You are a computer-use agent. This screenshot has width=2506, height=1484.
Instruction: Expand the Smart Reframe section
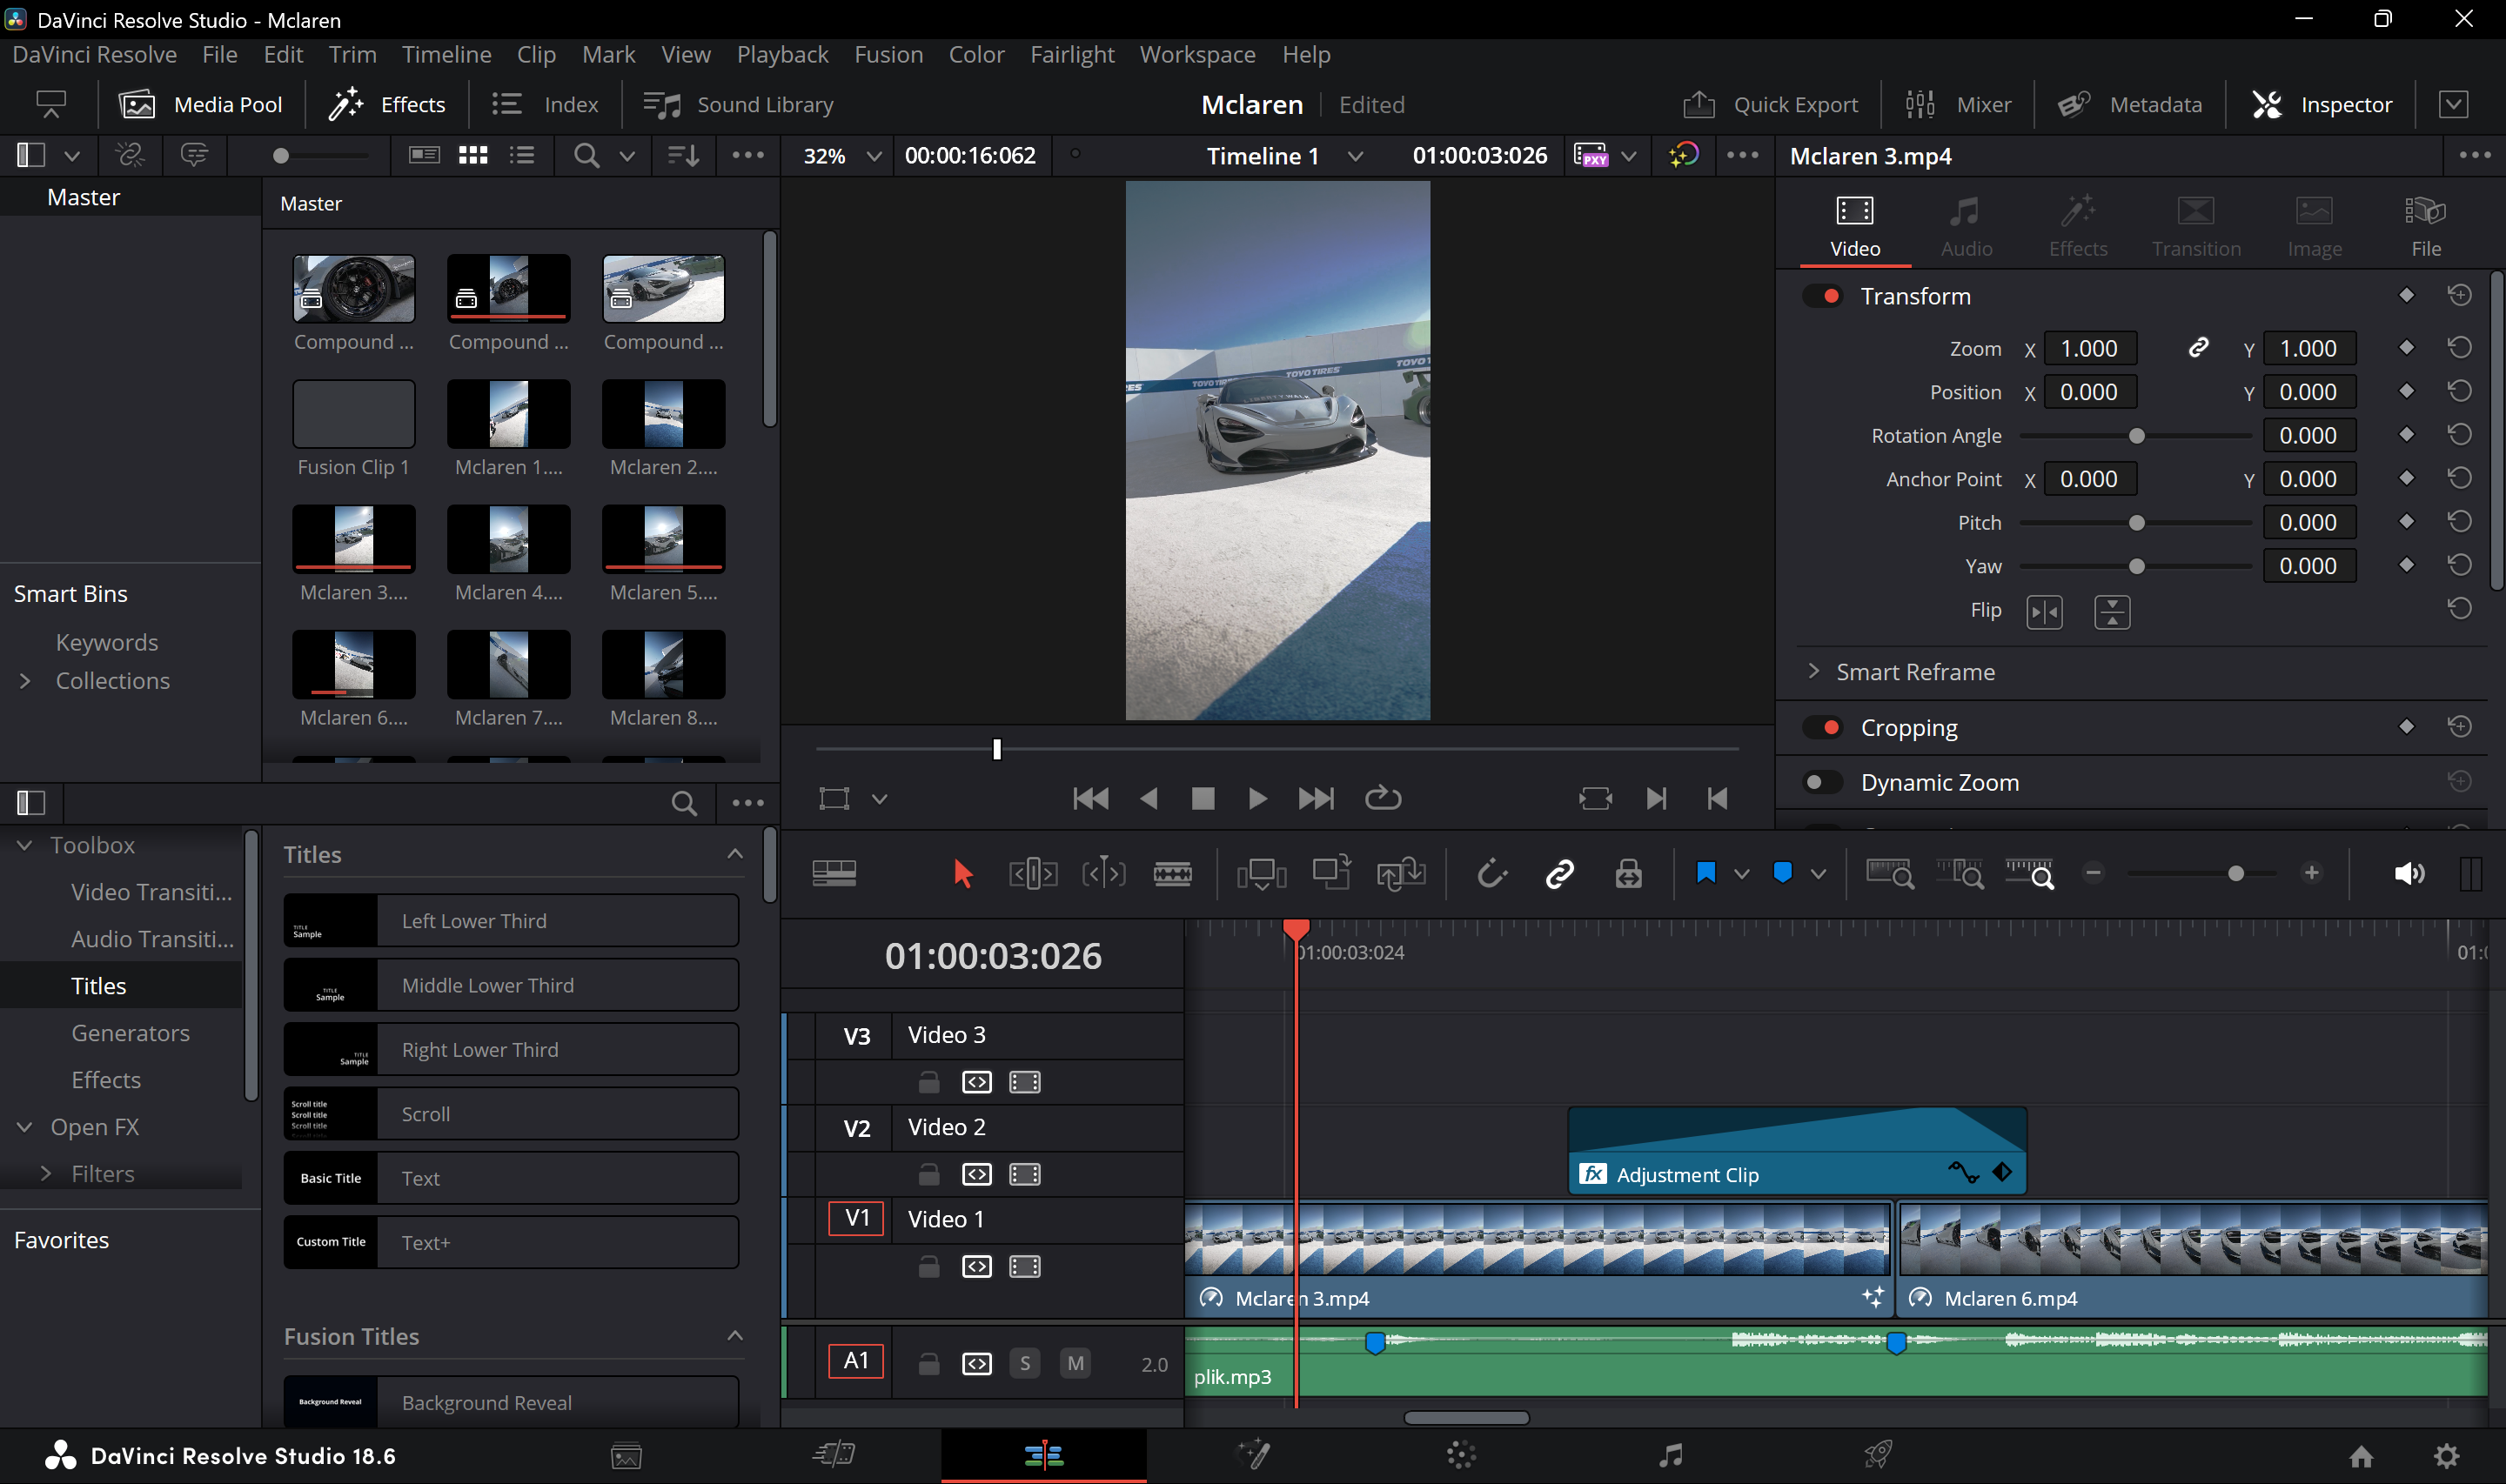tap(1813, 671)
